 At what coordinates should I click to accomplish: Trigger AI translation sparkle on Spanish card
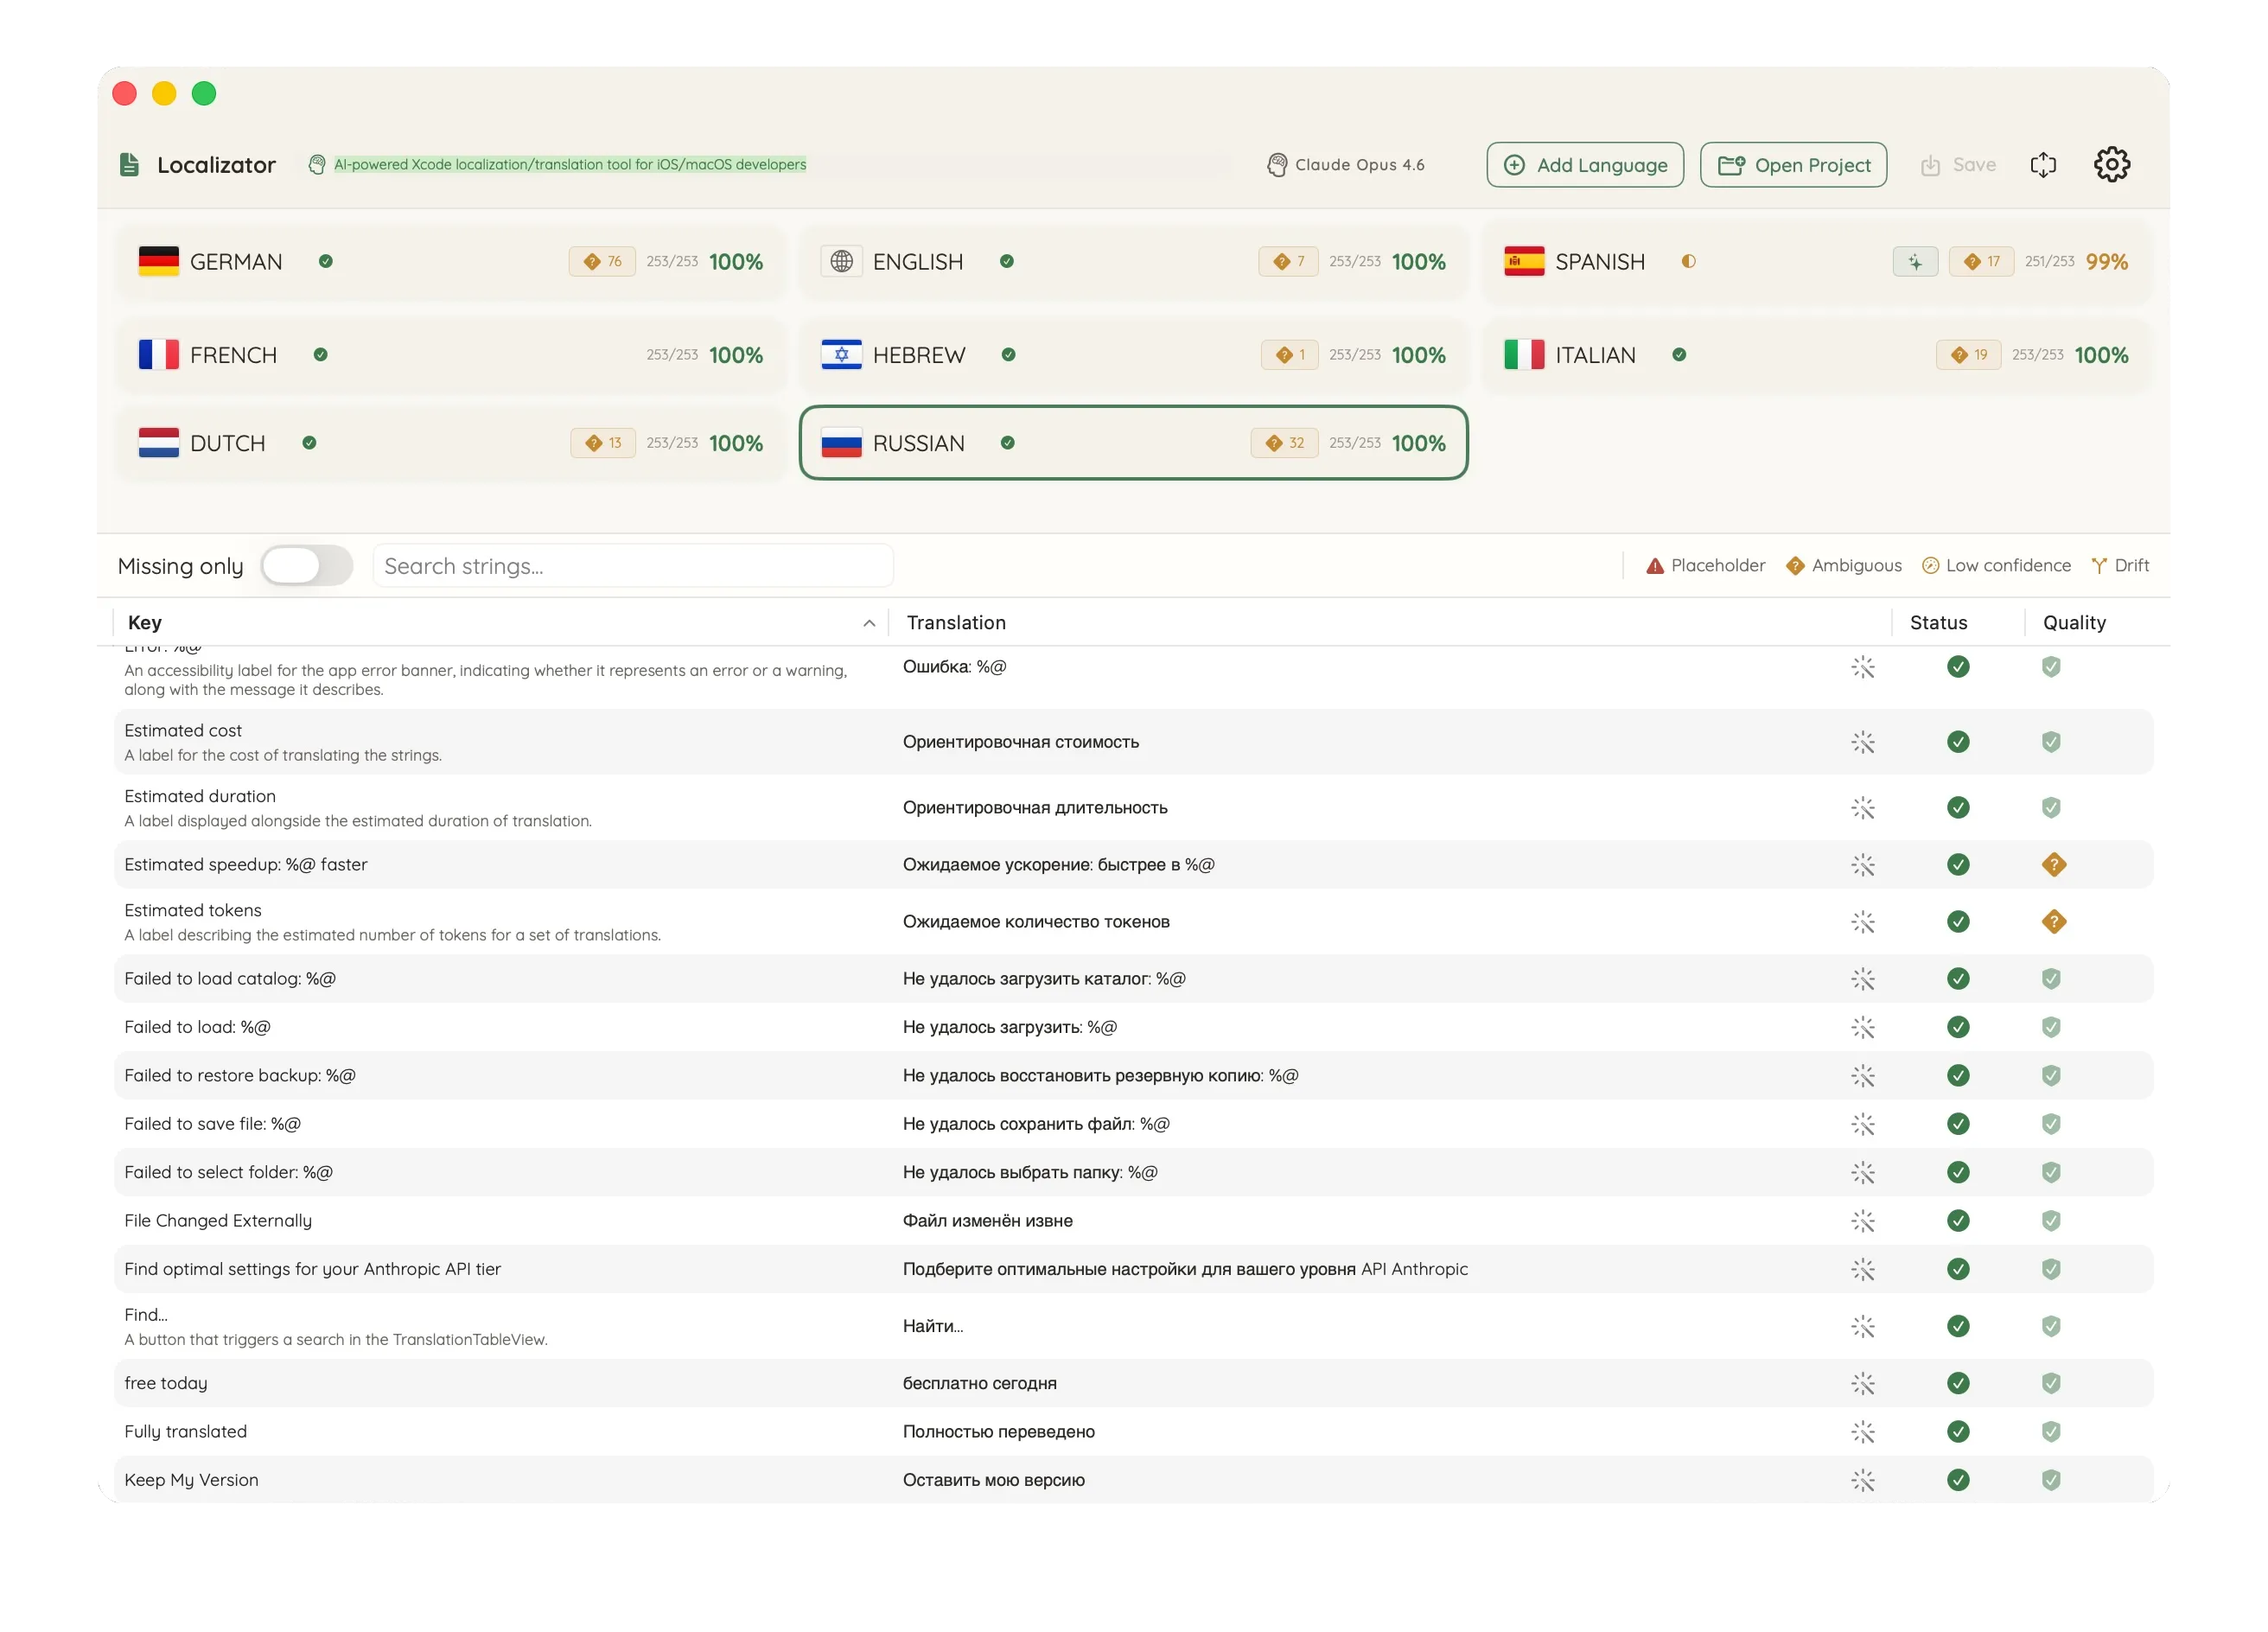(x=1915, y=261)
